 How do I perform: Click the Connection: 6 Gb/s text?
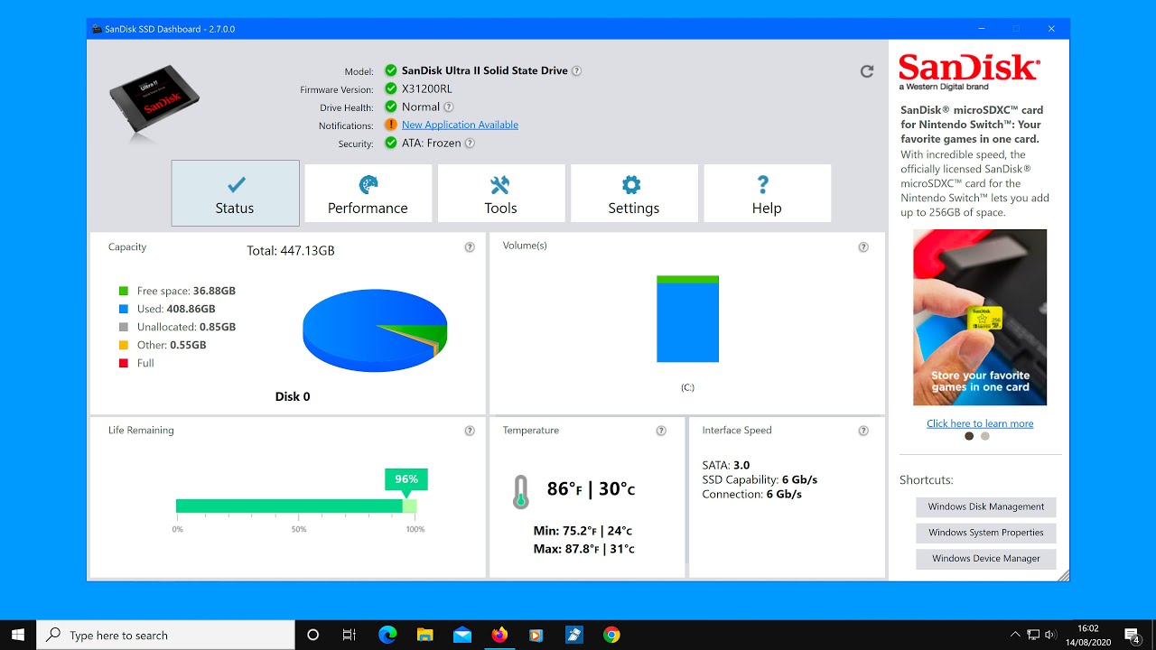point(752,495)
